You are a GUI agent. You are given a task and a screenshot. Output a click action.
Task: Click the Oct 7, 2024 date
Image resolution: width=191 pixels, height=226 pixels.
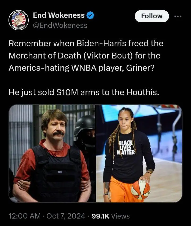(66, 216)
